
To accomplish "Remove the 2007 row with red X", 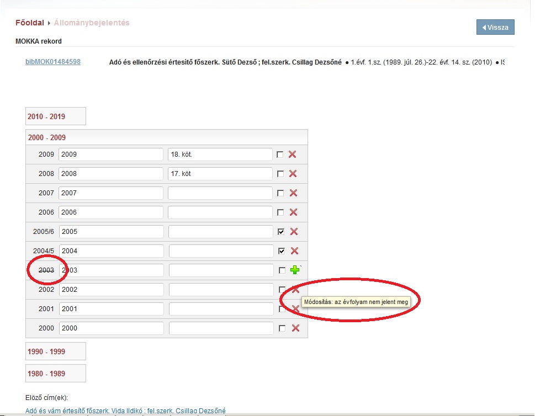I will coord(293,193).
